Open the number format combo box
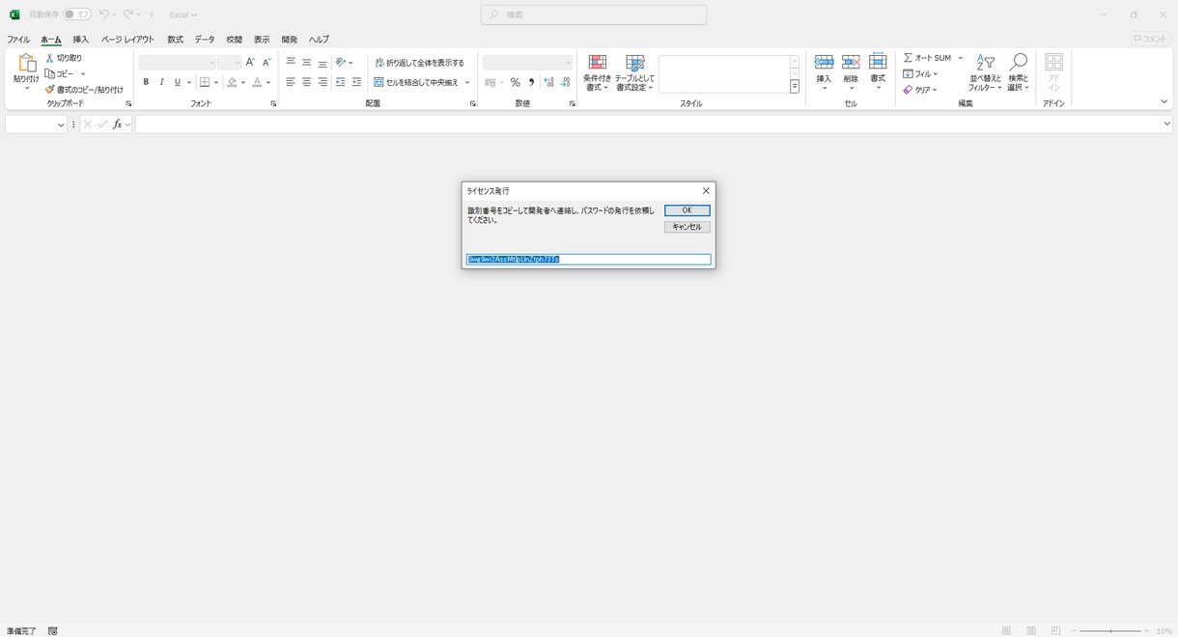Image resolution: width=1178 pixels, height=637 pixels. point(528,63)
